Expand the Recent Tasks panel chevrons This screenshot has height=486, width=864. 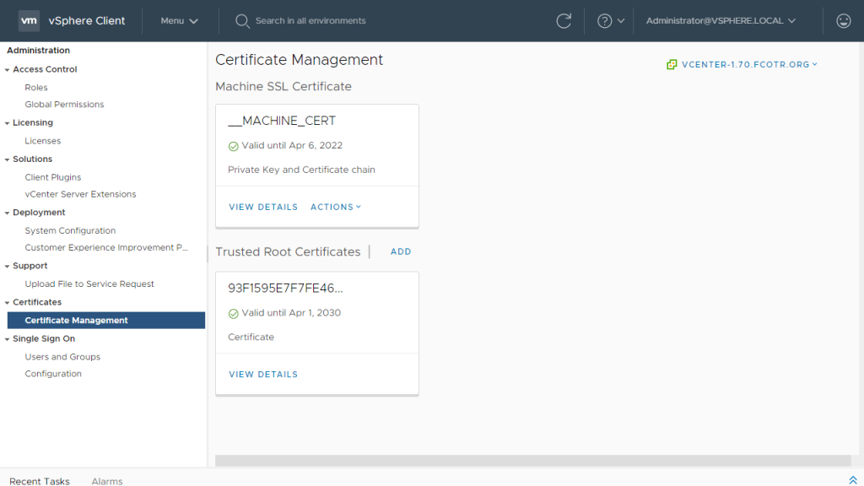tap(853, 480)
